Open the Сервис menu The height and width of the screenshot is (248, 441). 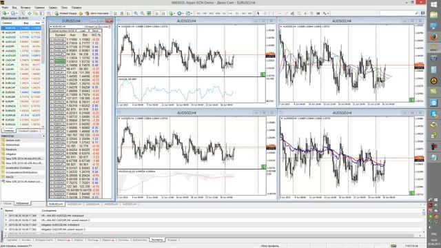(x=53, y=8)
